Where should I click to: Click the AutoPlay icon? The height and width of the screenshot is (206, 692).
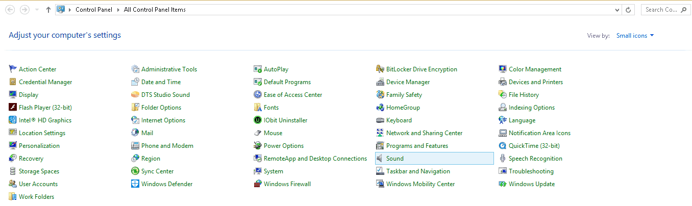point(258,69)
